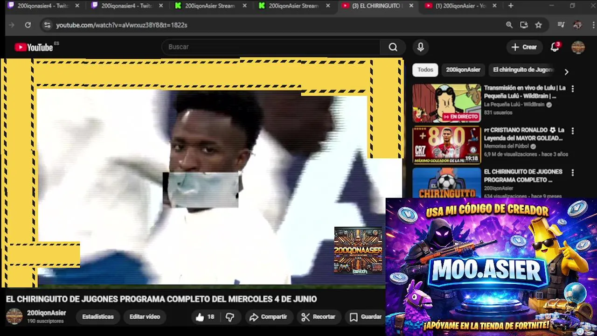Click Editar vídeo button

click(x=145, y=317)
